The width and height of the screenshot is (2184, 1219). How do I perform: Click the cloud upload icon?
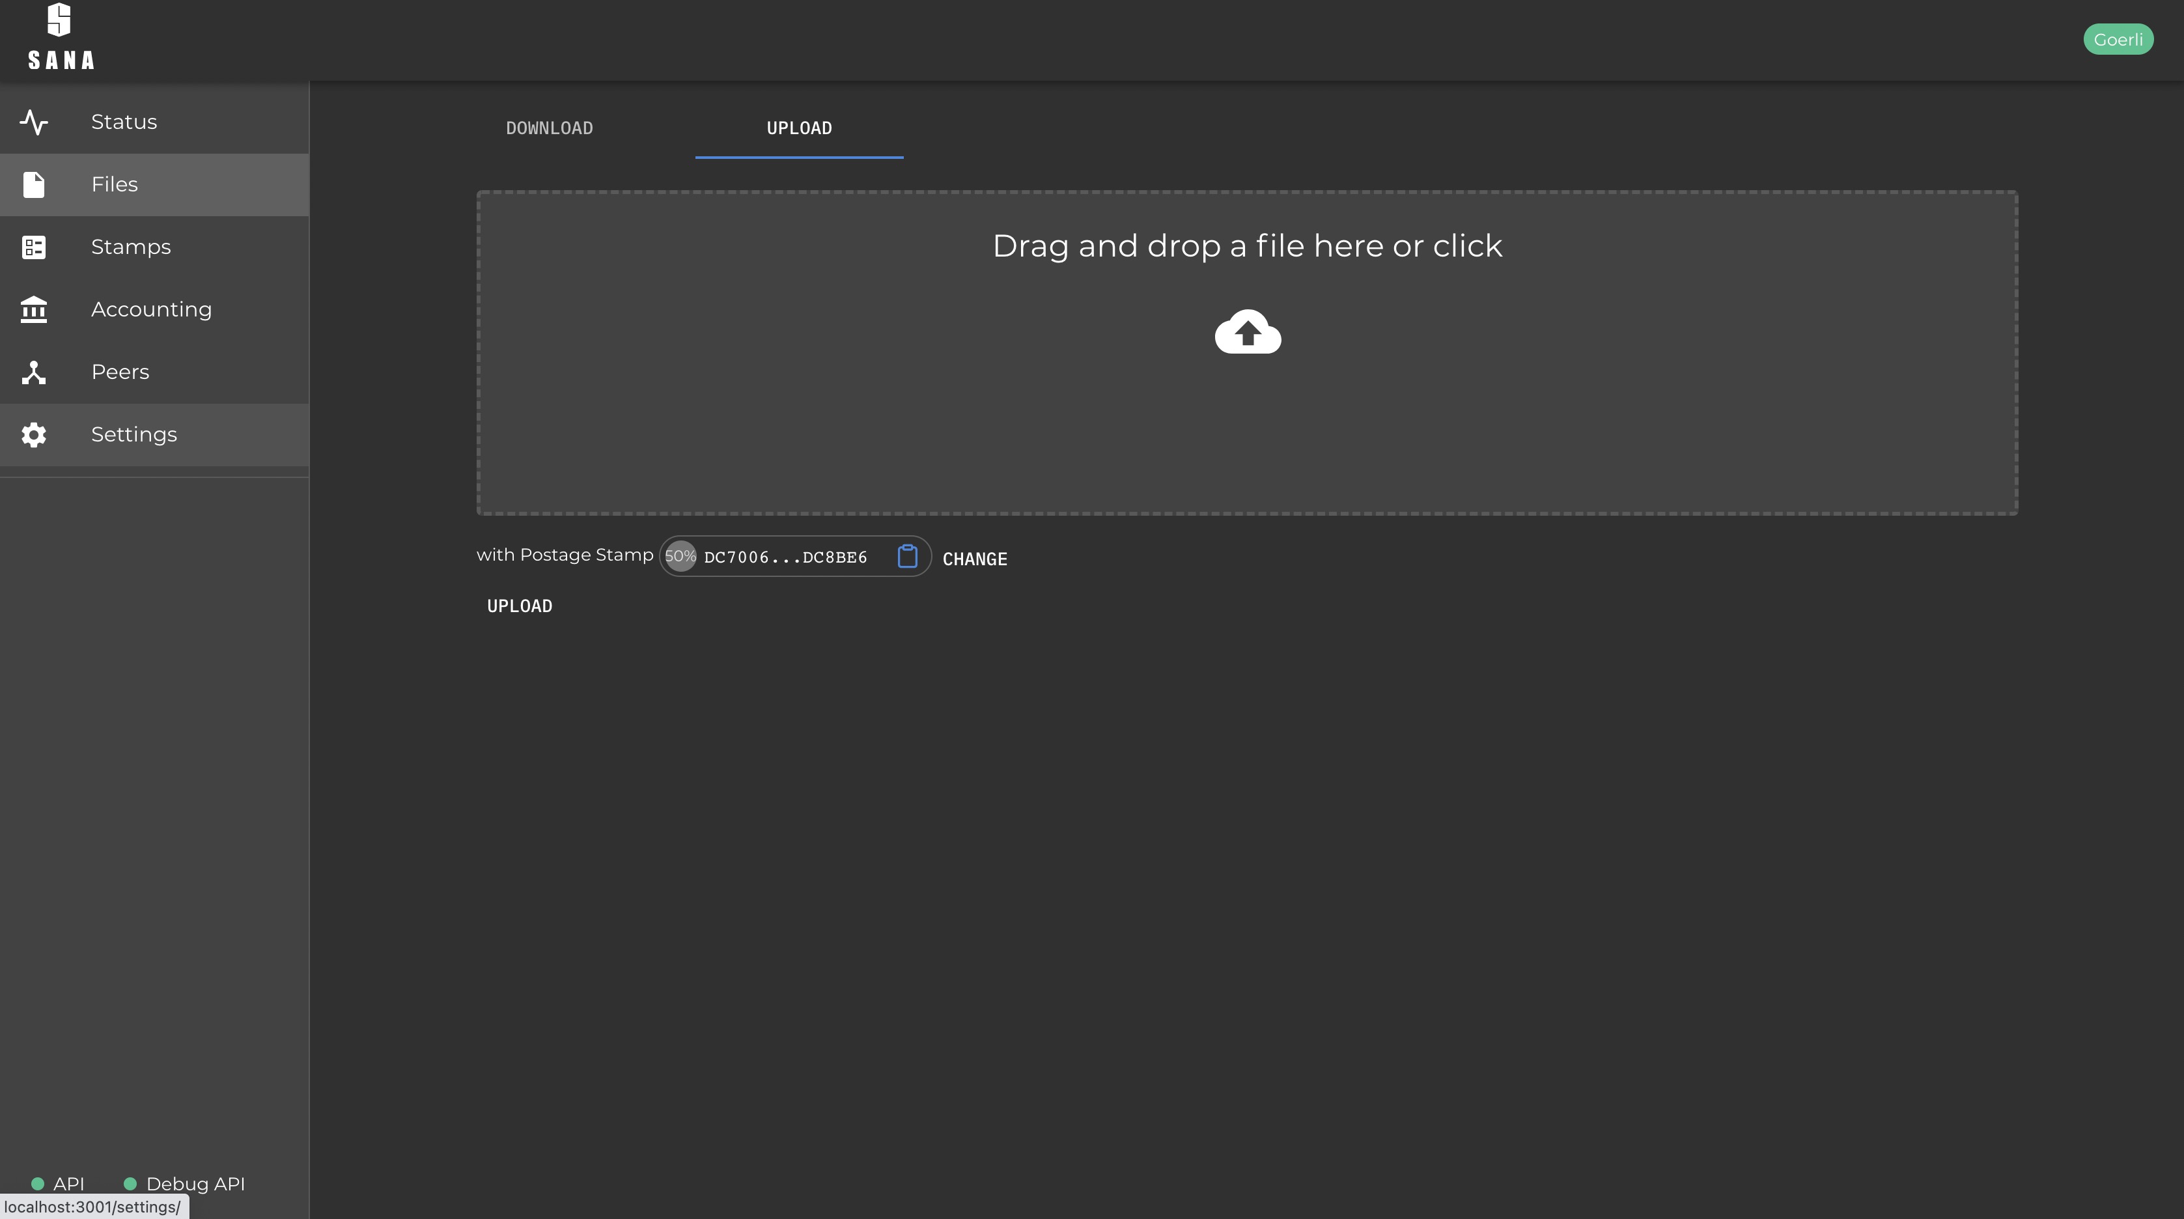[1247, 331]
